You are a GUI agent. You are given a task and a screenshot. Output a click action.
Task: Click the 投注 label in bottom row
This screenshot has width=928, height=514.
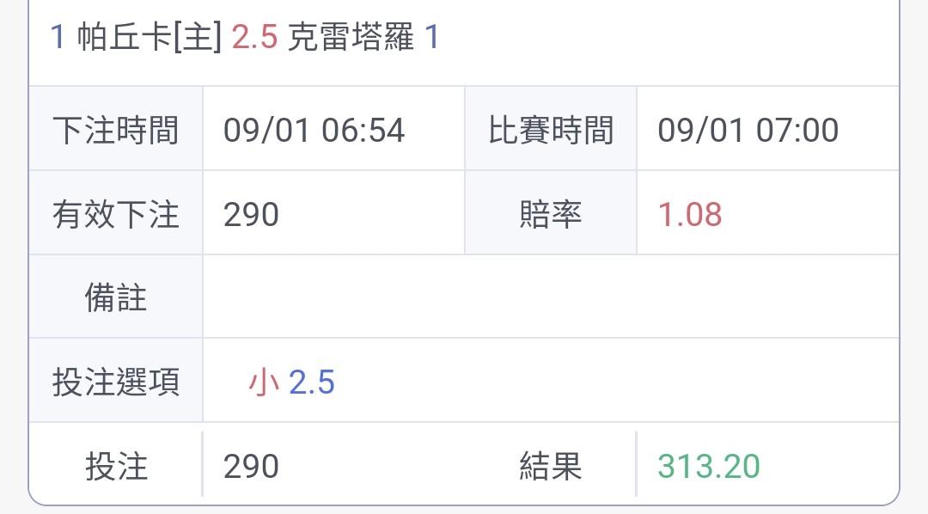tap(116, 466)
